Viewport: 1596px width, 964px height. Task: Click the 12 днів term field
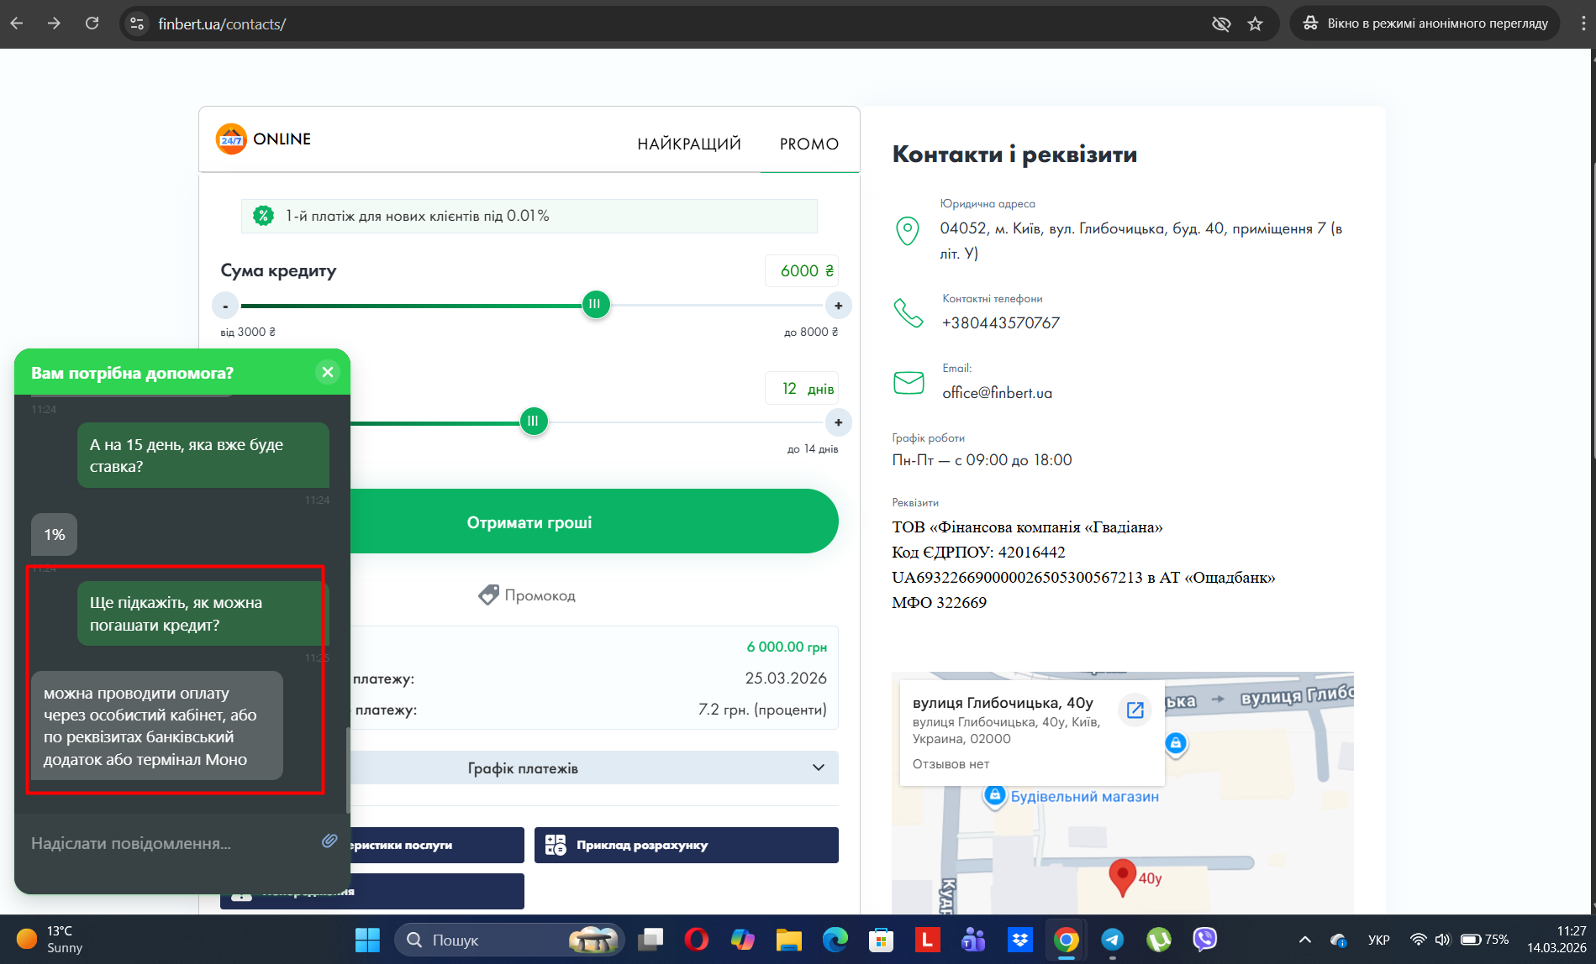(x=802, y=388)
